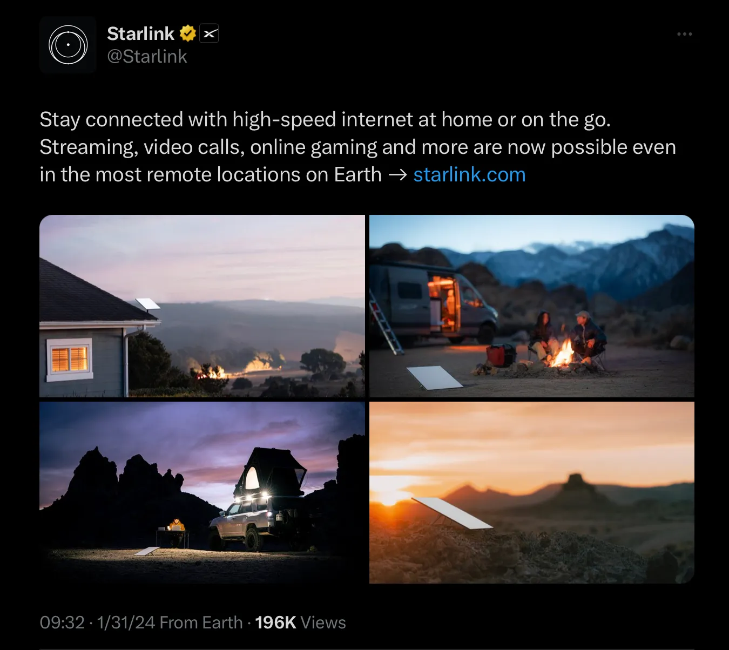Click the Starlink display name
This screenshot has height=650, width=729.
[x=140, y=33]
